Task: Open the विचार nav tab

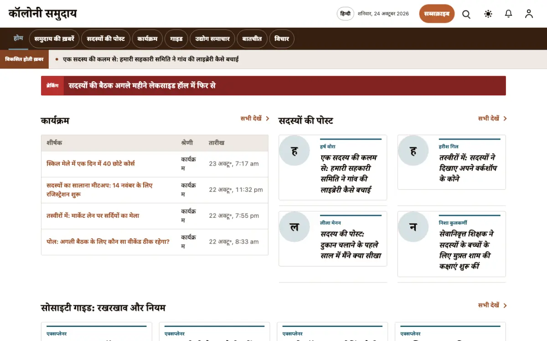Action: pos(282,39)
